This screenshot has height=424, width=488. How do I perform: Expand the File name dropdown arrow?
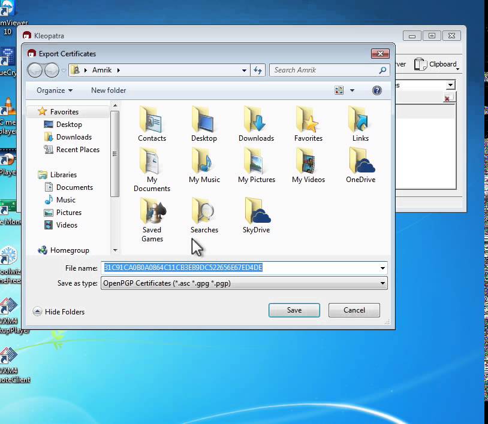pyautogui.click(x=382, y=268)
